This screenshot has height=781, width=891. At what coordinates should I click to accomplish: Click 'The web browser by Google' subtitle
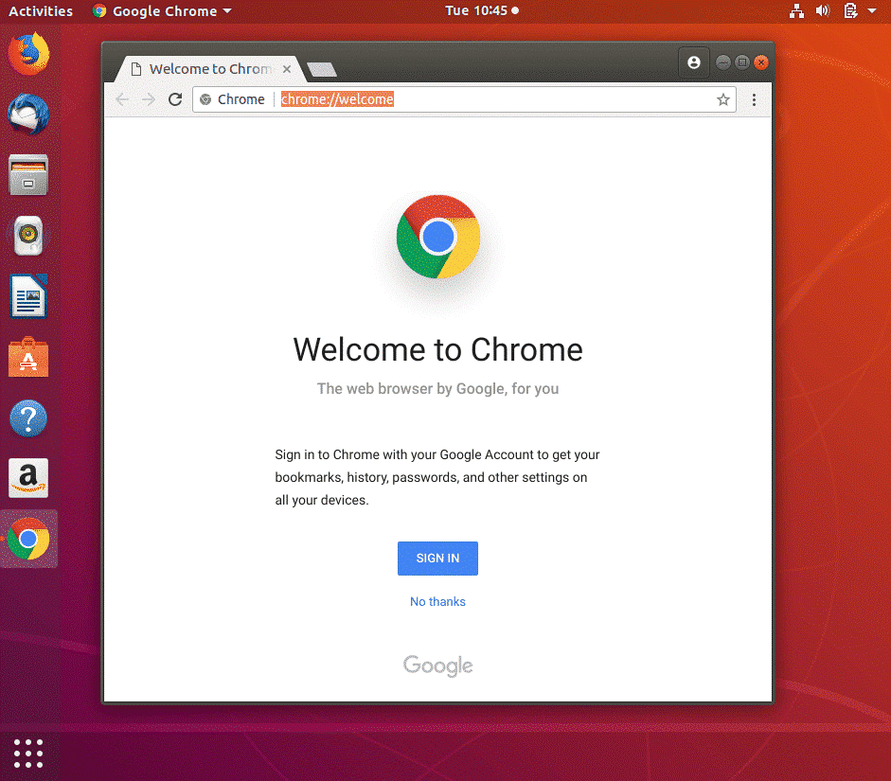437,389
